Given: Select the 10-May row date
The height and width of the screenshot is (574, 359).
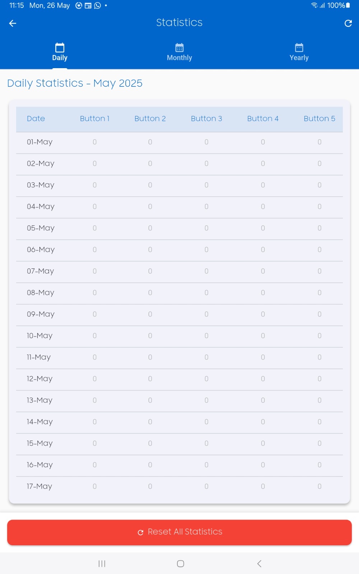Looking at the screenshot, I should (39, 336).
